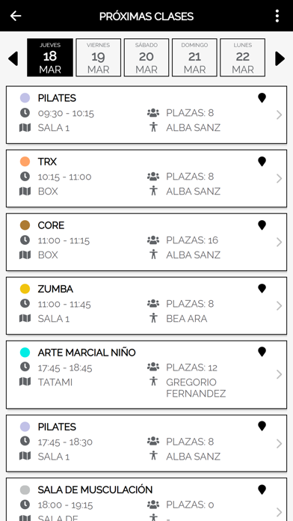The height and width of the screenshot is (521, 293).
Task: Select Lunes 22 MAR date tab
Action: (243, 58)
